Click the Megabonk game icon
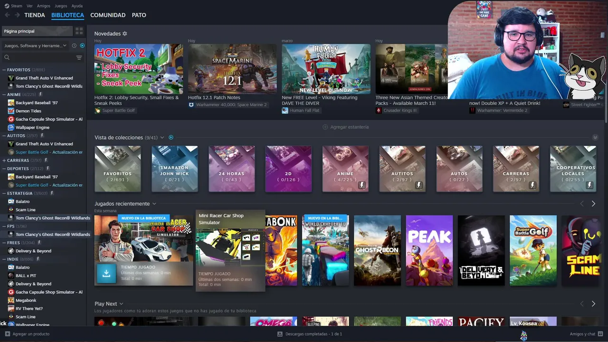 pyautogui.click(x=11, y=300)
